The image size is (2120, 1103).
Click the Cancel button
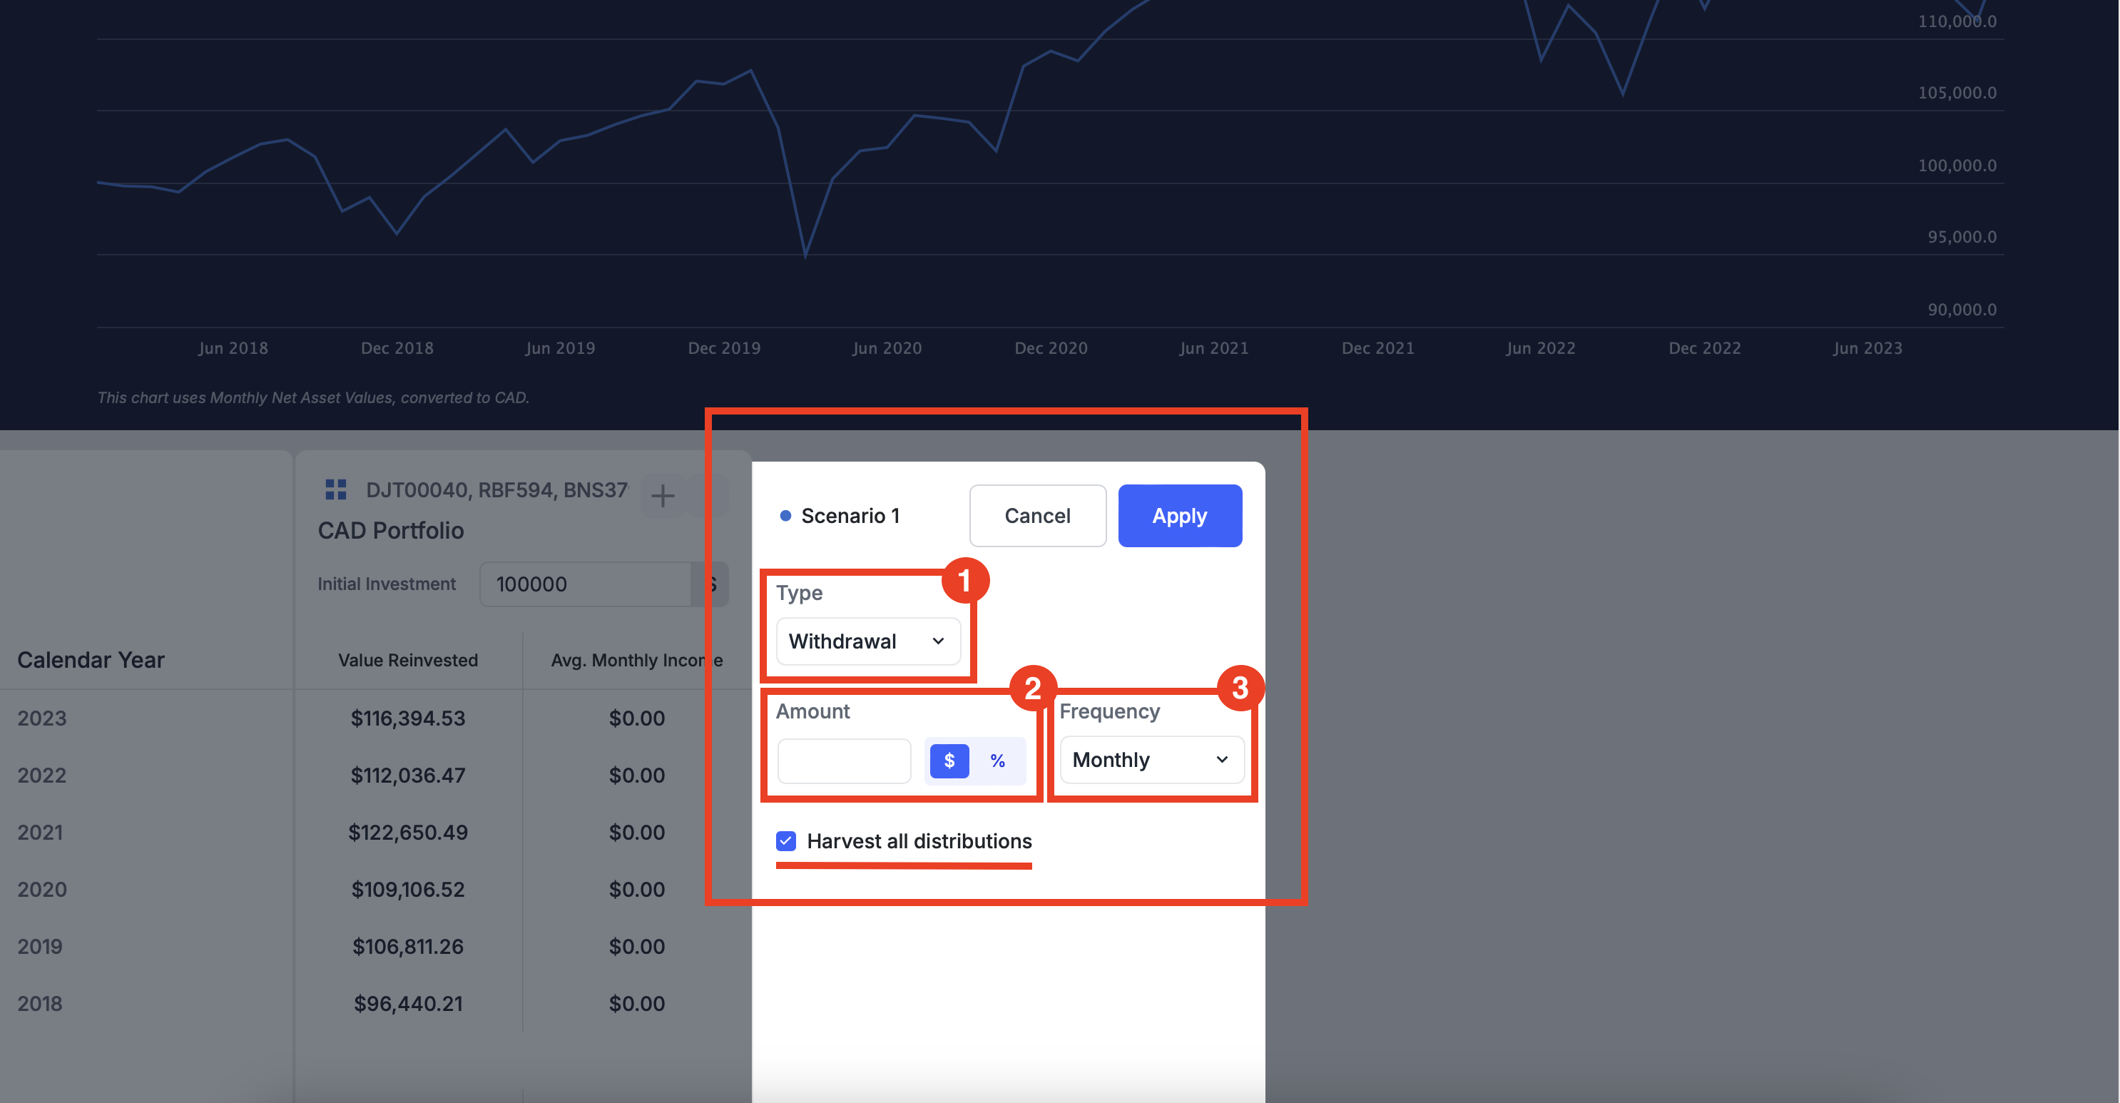tap(1037, 515)
